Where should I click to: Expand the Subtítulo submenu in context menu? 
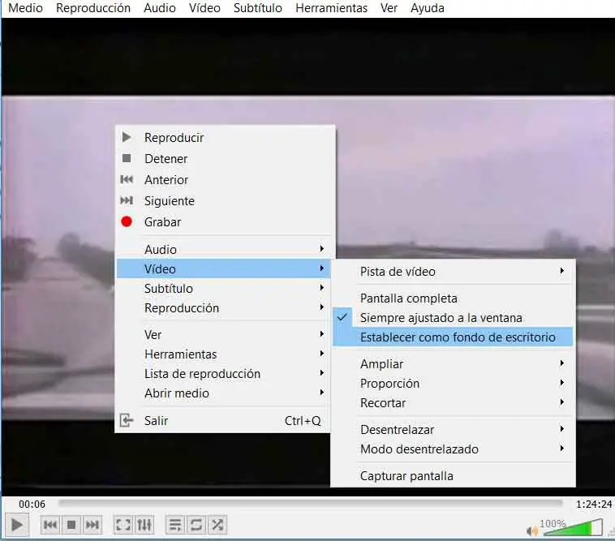(x=224, y=288)
